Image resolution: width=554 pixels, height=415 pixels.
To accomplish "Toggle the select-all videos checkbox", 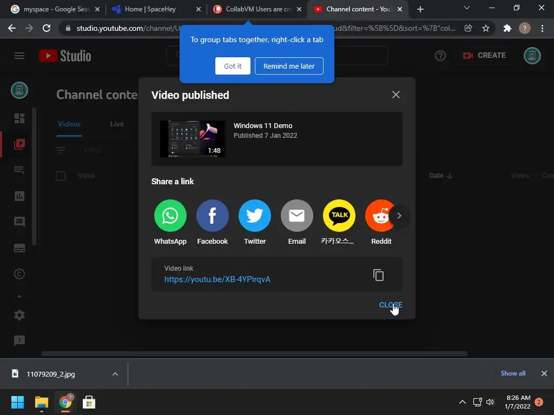I will pos(61,176).
